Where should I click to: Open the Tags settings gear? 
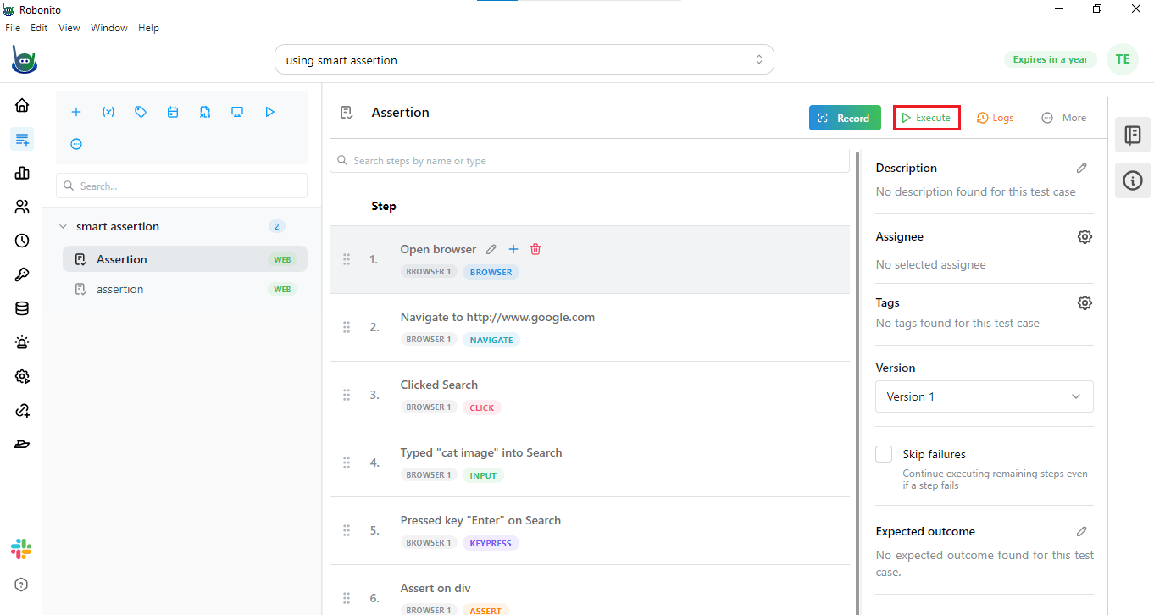(1085, 302)
